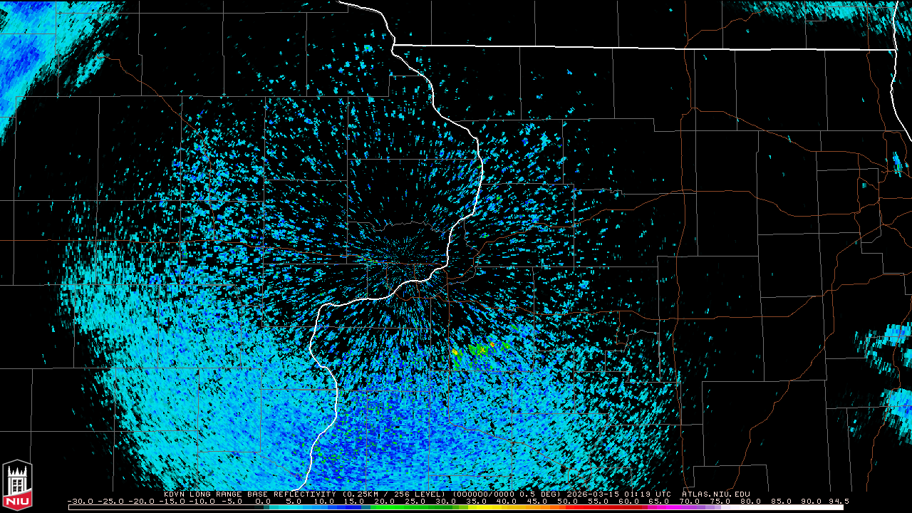Click the 35.0 value on the reflectivity scale
This screenshot has width=912, height=513.
pos(476,502)
